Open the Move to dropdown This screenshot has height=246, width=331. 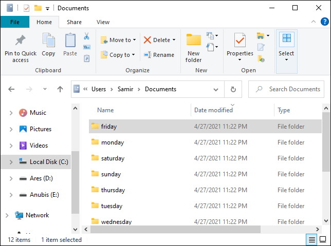118,40
